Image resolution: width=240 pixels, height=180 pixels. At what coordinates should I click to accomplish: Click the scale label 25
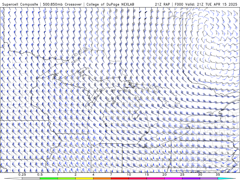182,175
